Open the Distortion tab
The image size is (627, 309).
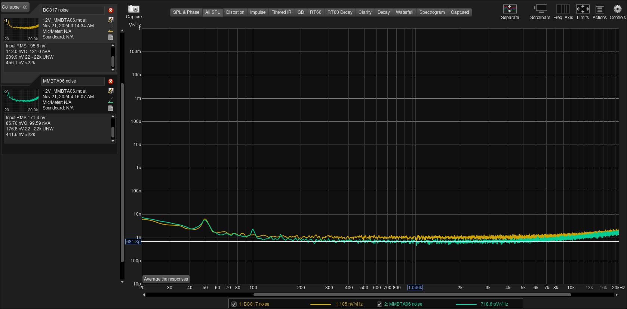point(235,12)
